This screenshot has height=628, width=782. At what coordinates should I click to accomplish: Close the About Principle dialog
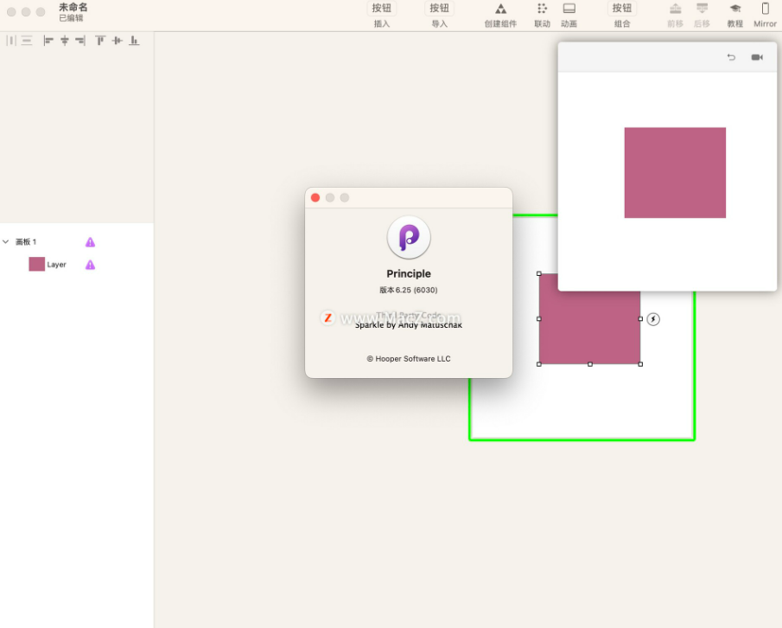(x=315, y=198)
